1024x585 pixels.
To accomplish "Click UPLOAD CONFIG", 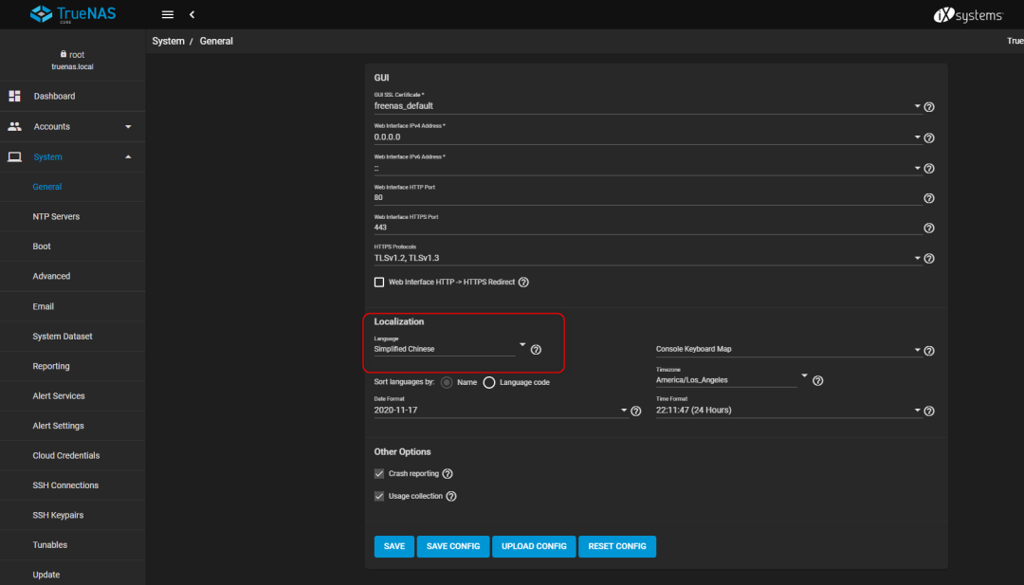I will click(533, 546).
